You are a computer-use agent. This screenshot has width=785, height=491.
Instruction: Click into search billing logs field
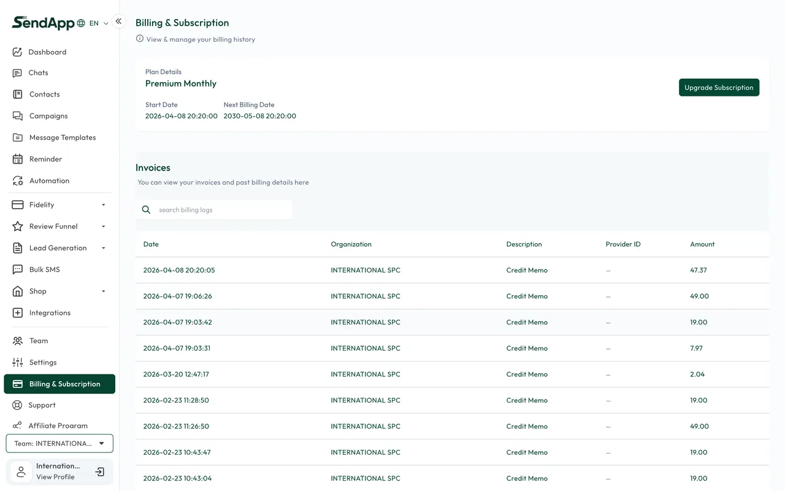214,210
